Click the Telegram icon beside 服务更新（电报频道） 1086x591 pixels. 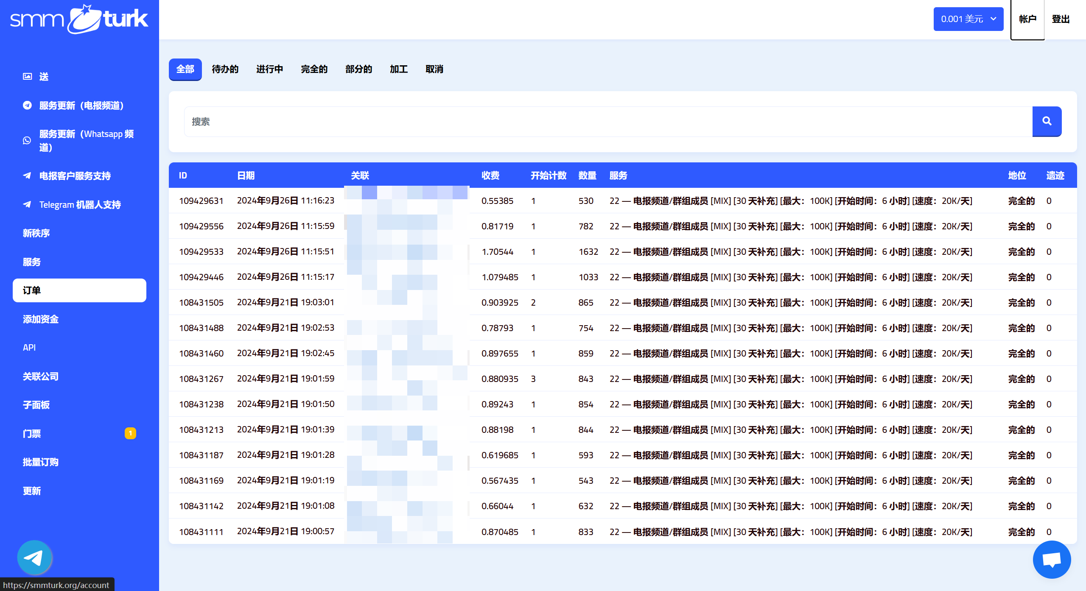point(27,105)
